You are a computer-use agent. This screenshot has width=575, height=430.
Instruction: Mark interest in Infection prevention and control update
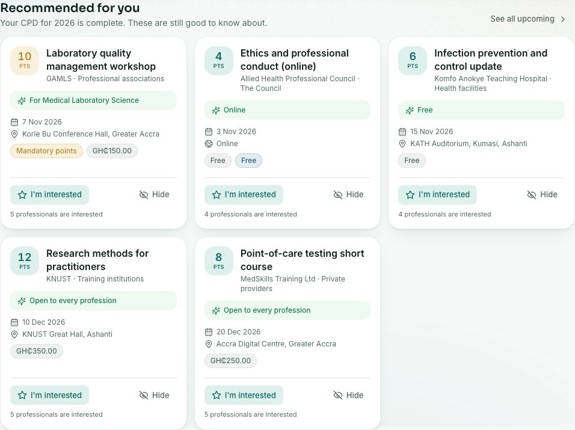[x=437, y=195]
